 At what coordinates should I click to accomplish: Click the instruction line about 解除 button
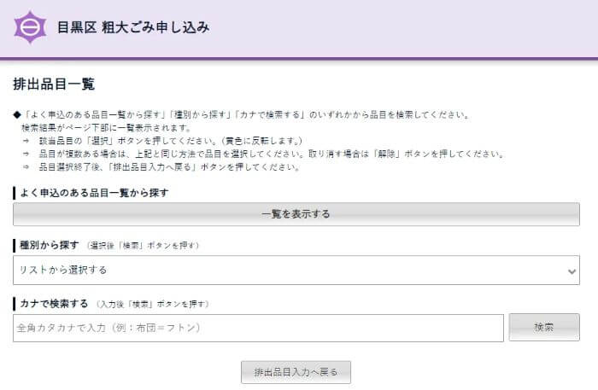click(x=271, y=154)
